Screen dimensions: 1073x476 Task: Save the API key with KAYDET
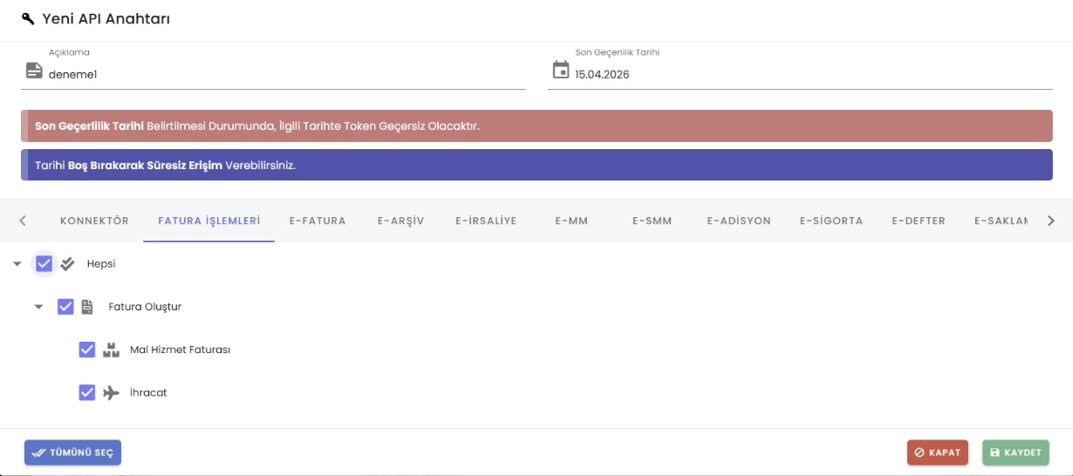point(1015,452)
